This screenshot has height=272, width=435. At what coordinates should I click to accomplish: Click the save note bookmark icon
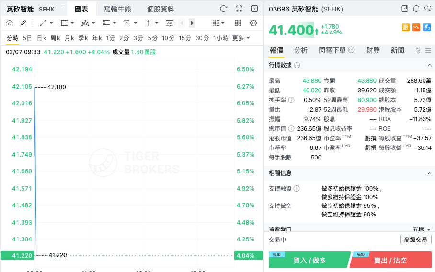(405, 9)
